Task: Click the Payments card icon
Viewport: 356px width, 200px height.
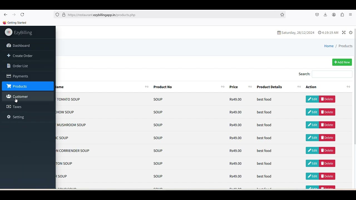Action: tap(9, 76)
